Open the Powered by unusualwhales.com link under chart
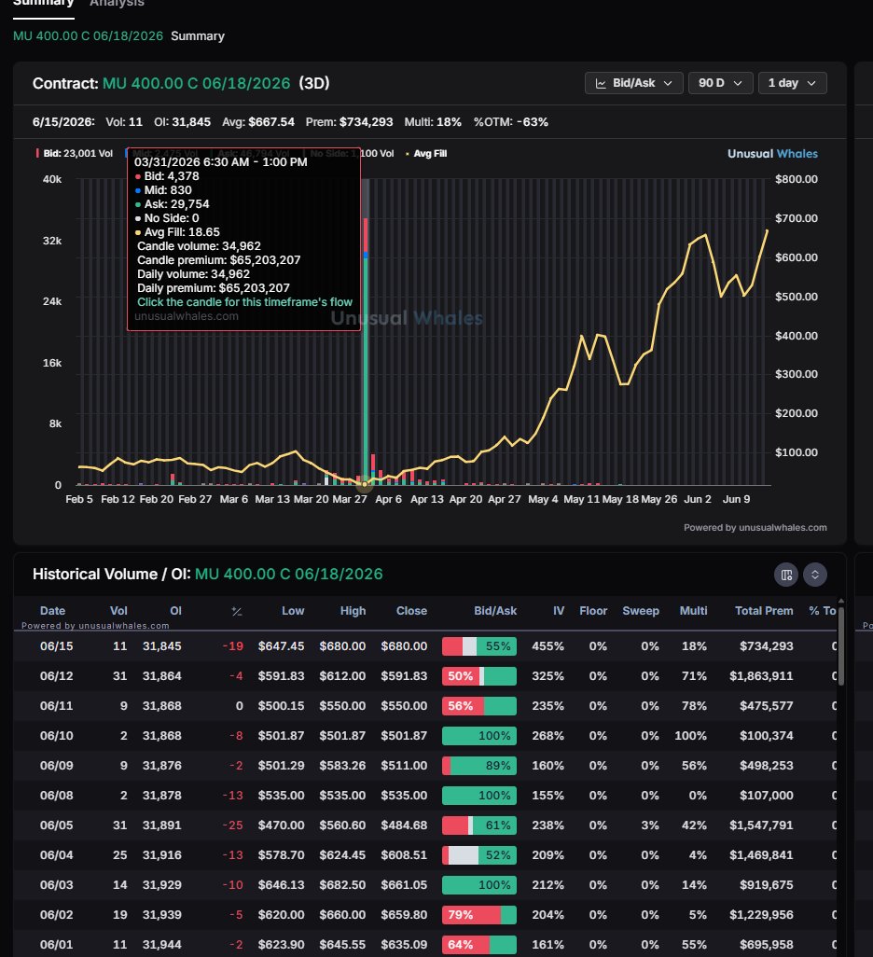Screen dimensions: 873x957 click(755, 527)
